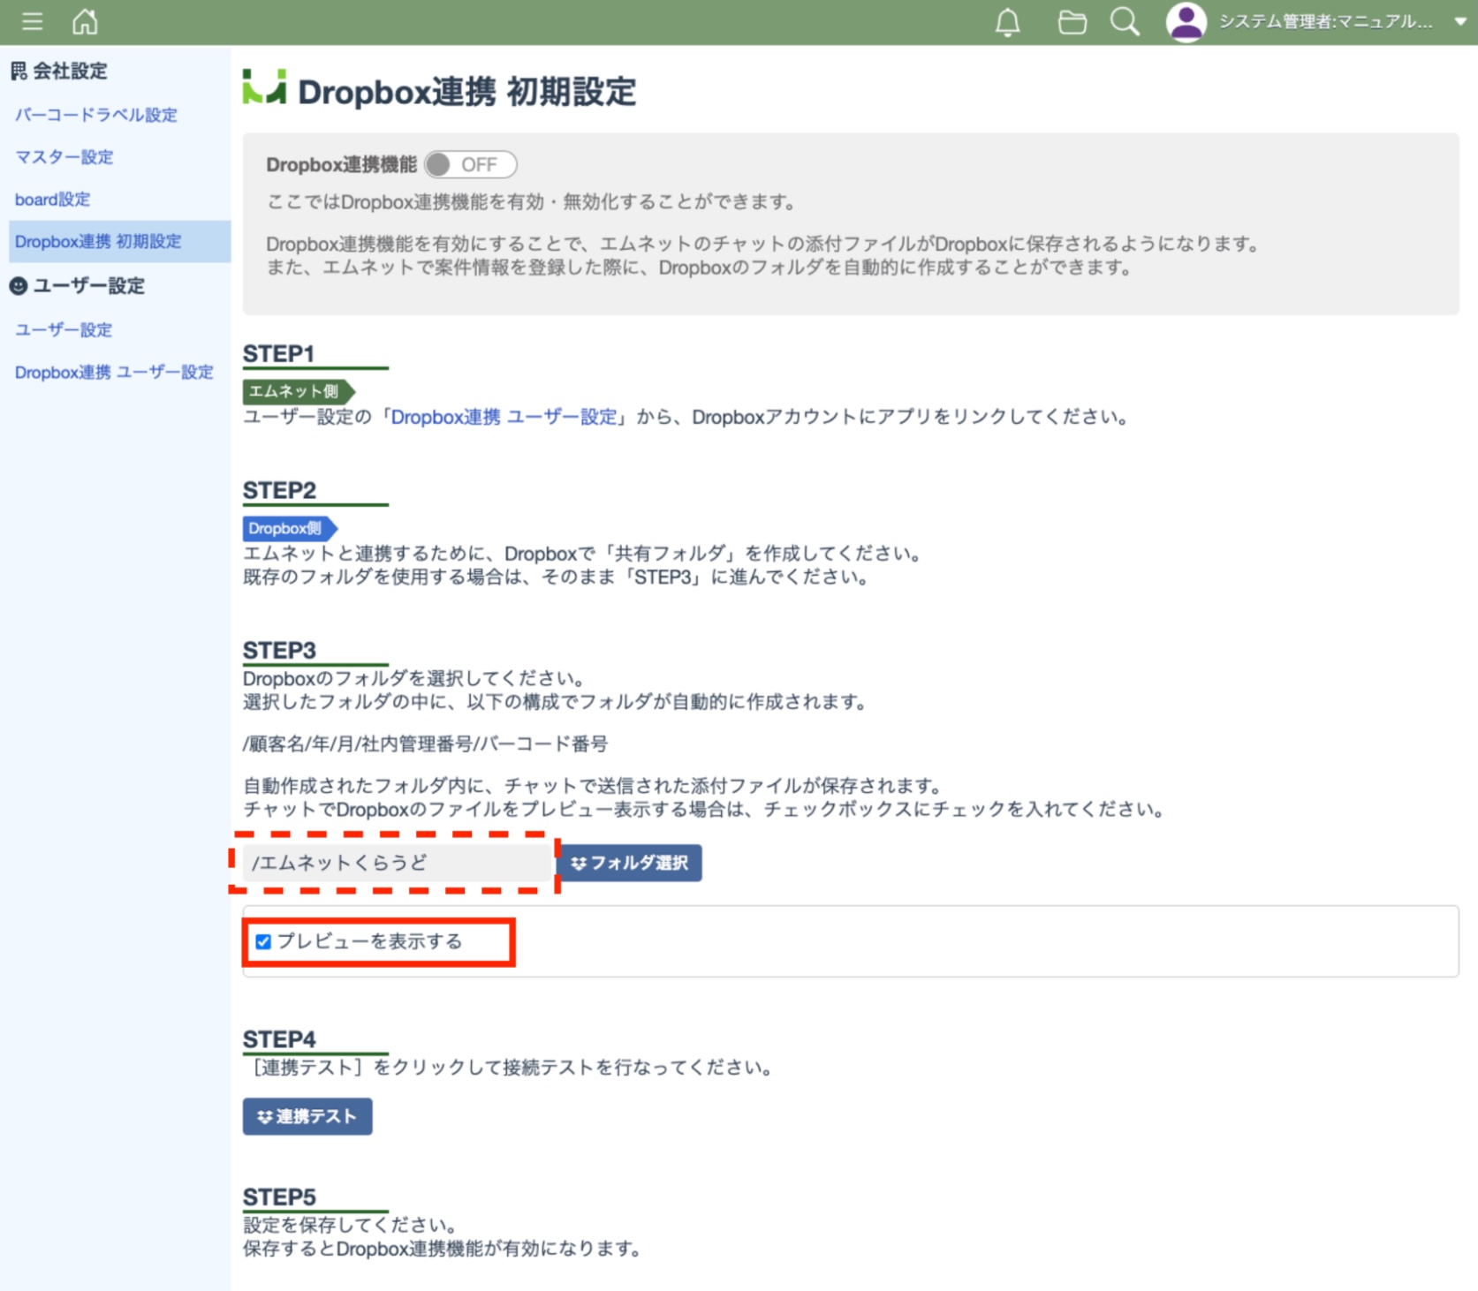Follow Dropbox連携 ユーザー設定 link in STEP1
The image size is (1478, 1291).
tap(504, 417)
